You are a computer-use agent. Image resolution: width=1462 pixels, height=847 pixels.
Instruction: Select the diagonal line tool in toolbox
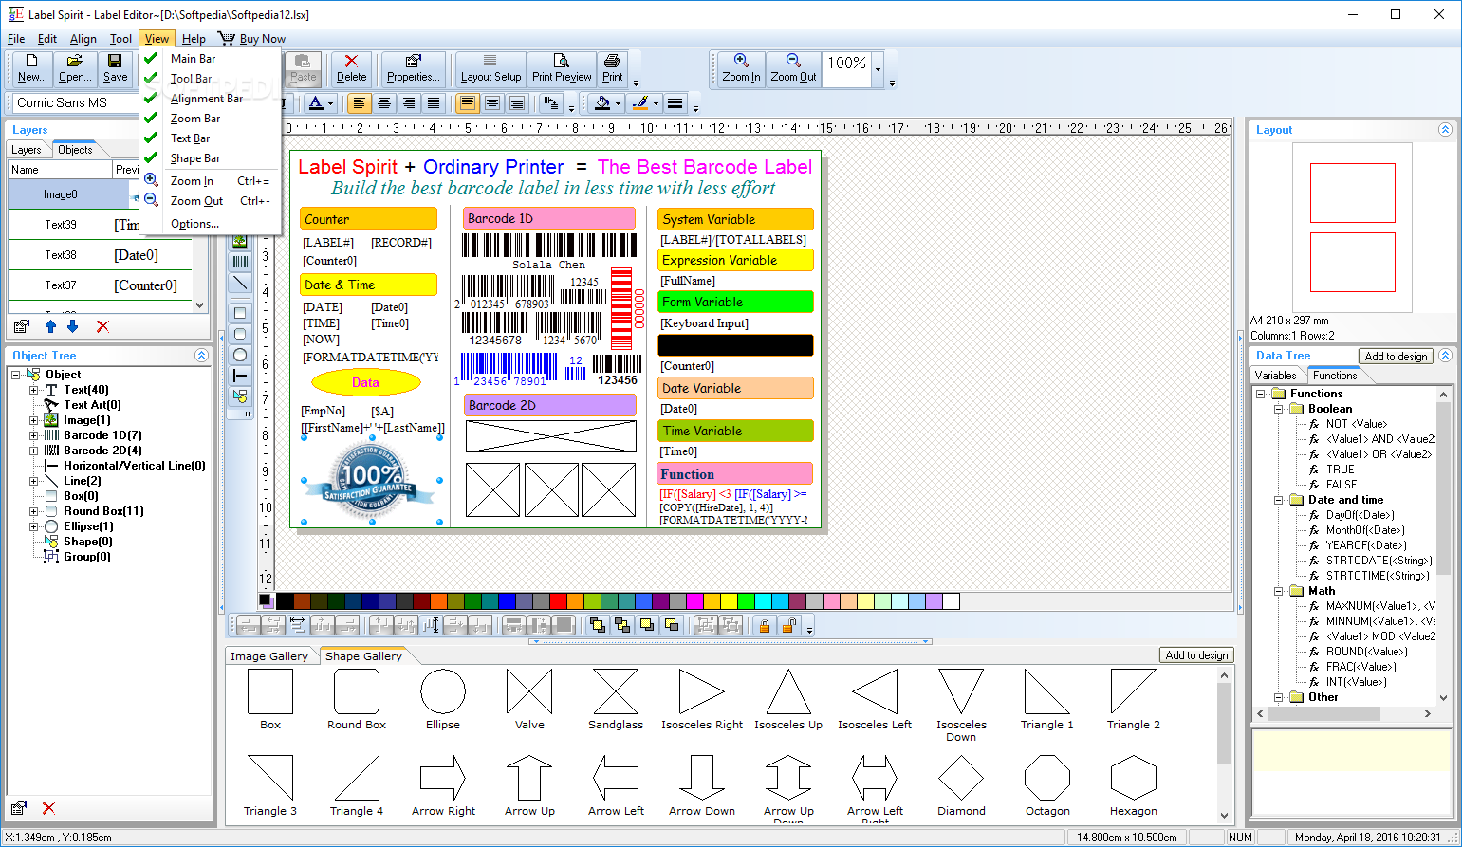tap(240, 283)
